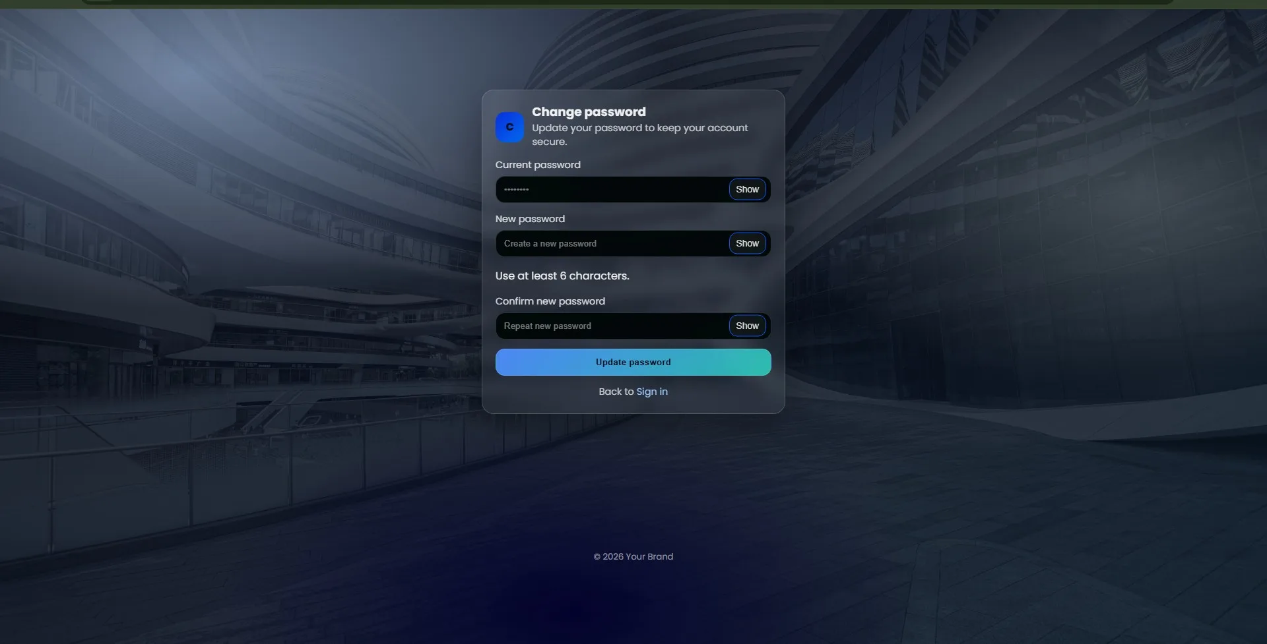Viewport: 1267px width, 644px height.
Task: Click the masked dots in Current password
Action: point(516,190)
